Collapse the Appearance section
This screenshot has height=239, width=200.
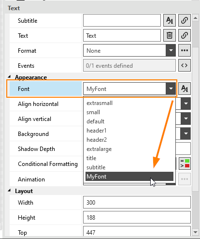pos(9,77)
